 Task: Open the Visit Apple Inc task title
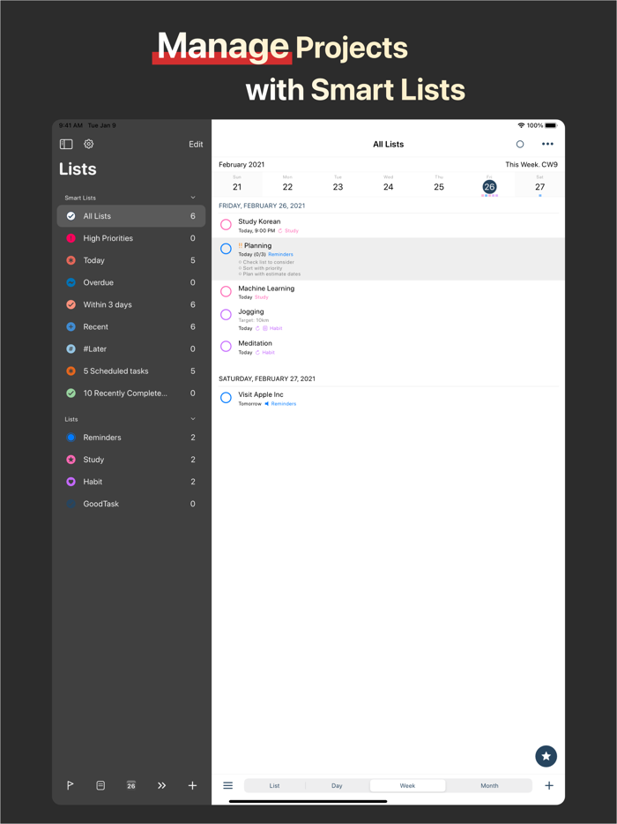click(x=260, y=394)
